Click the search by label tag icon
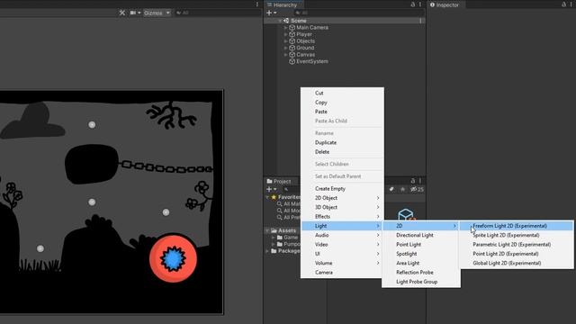This screenshot has height=324, width=576. tap(391, 189)
